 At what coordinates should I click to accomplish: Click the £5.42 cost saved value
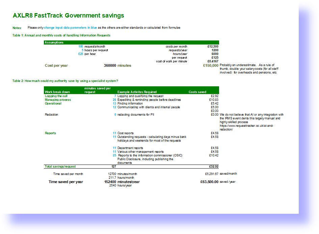(215, 104)
